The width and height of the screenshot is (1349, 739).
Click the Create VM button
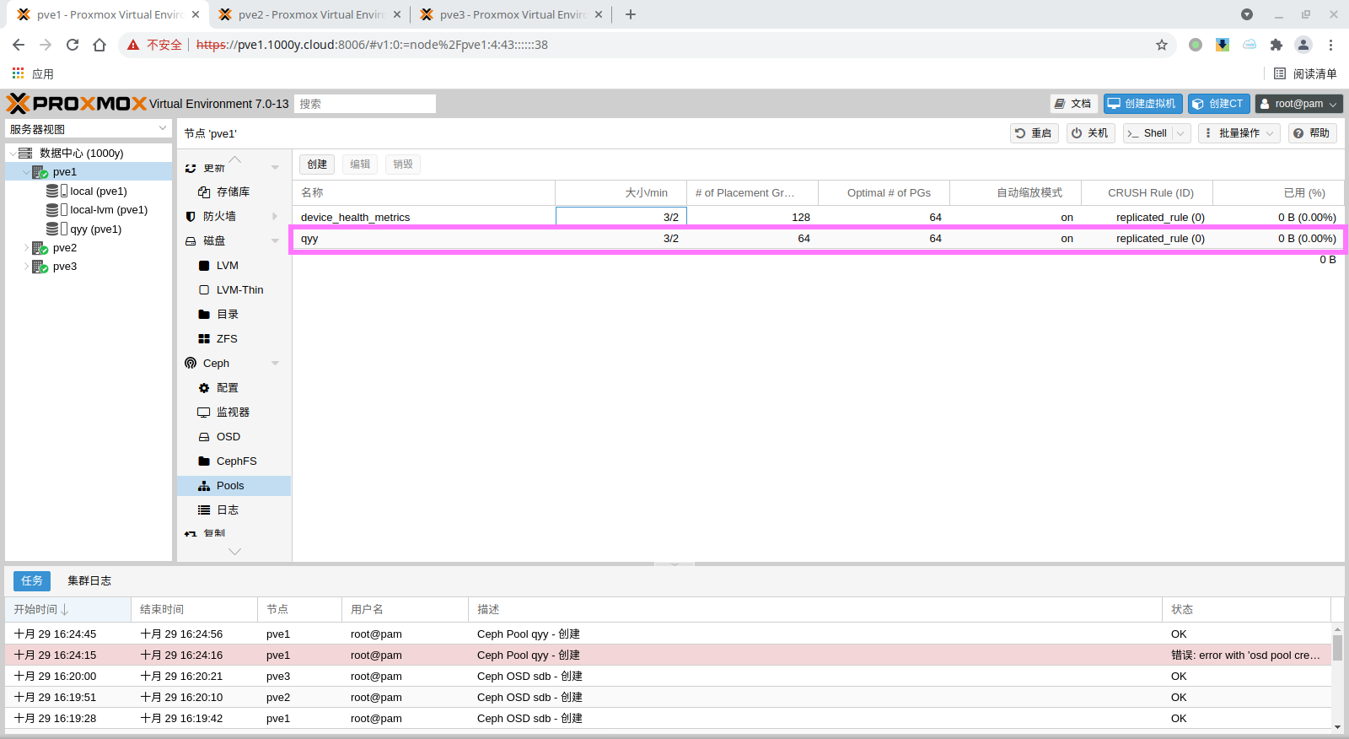tap(1142, 104)
